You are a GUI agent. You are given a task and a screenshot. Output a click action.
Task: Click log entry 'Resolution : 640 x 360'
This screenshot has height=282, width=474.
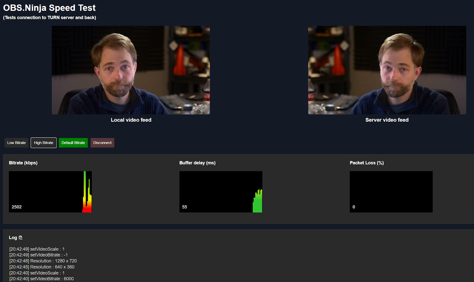coord(42,267)
